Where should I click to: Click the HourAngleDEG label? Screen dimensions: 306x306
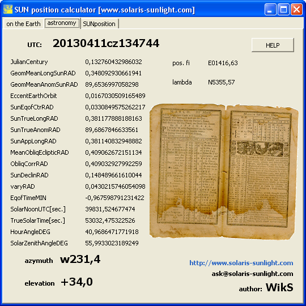pos(30,232)
